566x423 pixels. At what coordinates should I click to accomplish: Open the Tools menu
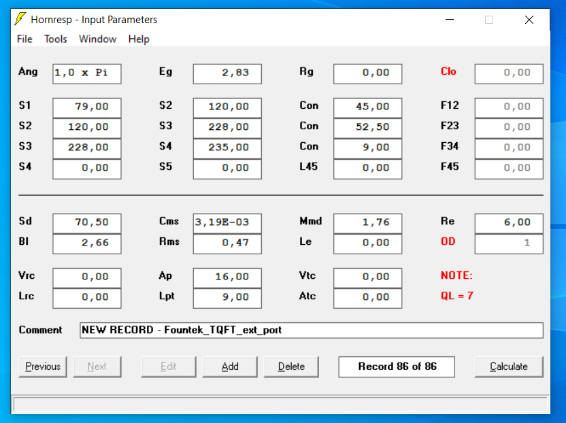(x=56, y=39)
